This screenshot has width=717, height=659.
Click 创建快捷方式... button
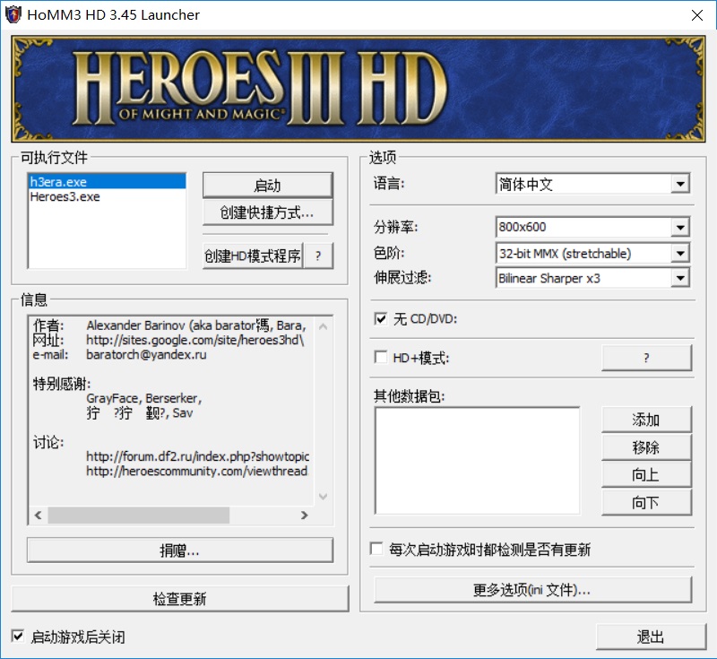(x=267, y=212)
